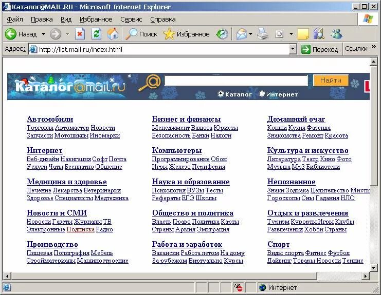Viewport: 381px width, 295px height.
Task: Click the grey Forward arrow icon
Action: pyautogui.click(x=56, y=34)
